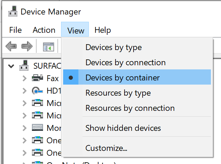This screenshot has width=221, height=164.
Task: Open the File menu
Action: [16, 30]
